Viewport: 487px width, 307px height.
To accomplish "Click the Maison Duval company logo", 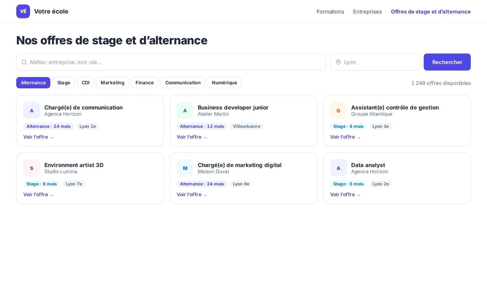I will [185, 168].
